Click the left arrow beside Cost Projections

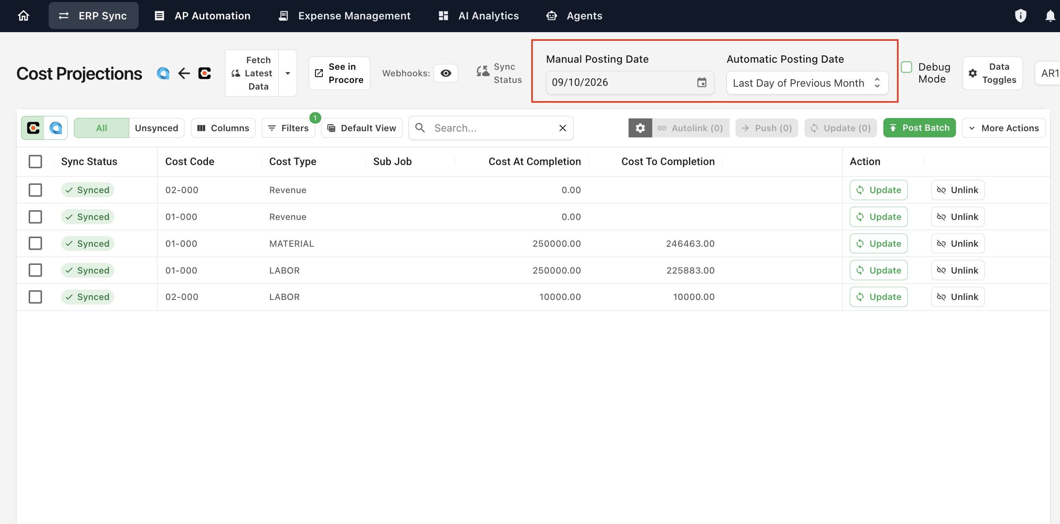(184, 73)
